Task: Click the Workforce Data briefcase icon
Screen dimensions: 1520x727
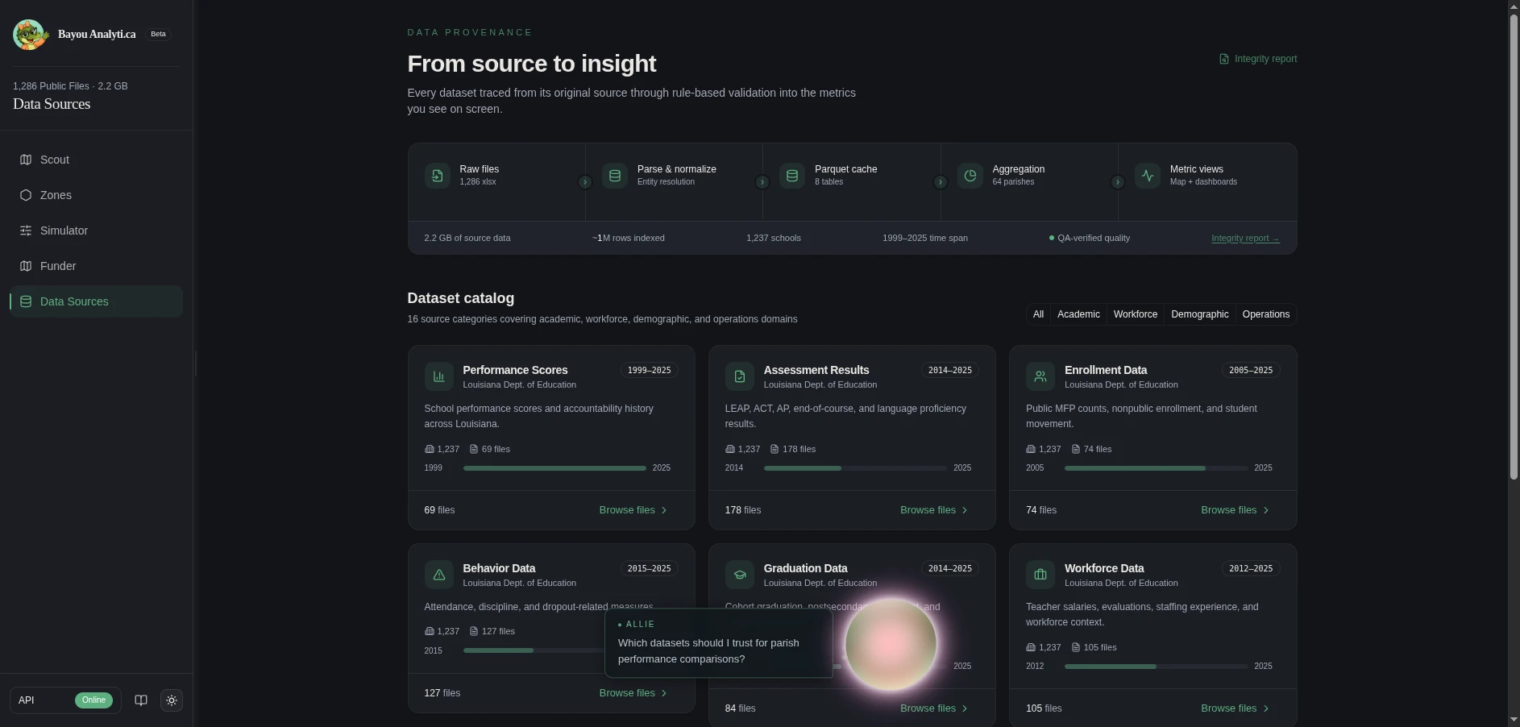Action: pos(1040,575)
